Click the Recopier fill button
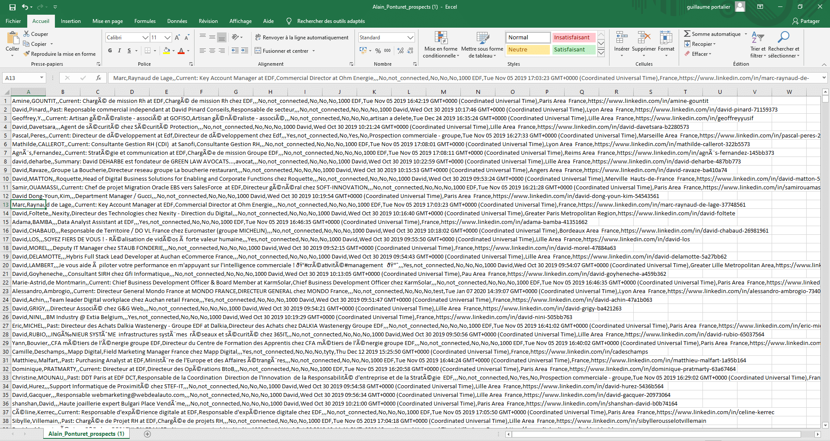This screenshot has height=441, width=830. point(700,44)
